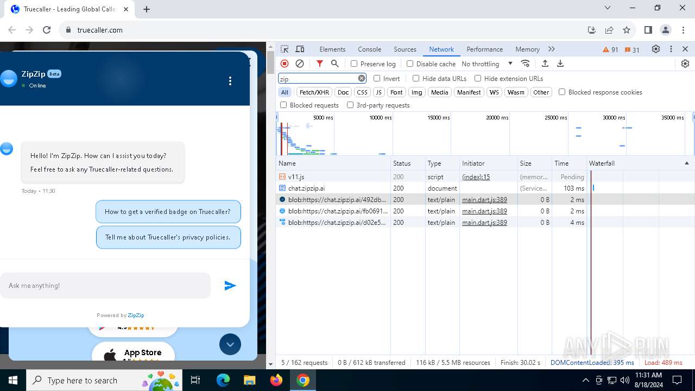Clear the zip filter text

362,79
